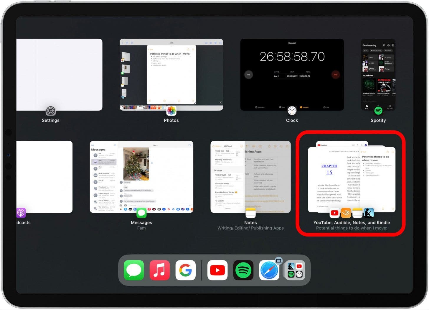
Task: Switch to the Photos app card
Action: click(x=171, y=74)
